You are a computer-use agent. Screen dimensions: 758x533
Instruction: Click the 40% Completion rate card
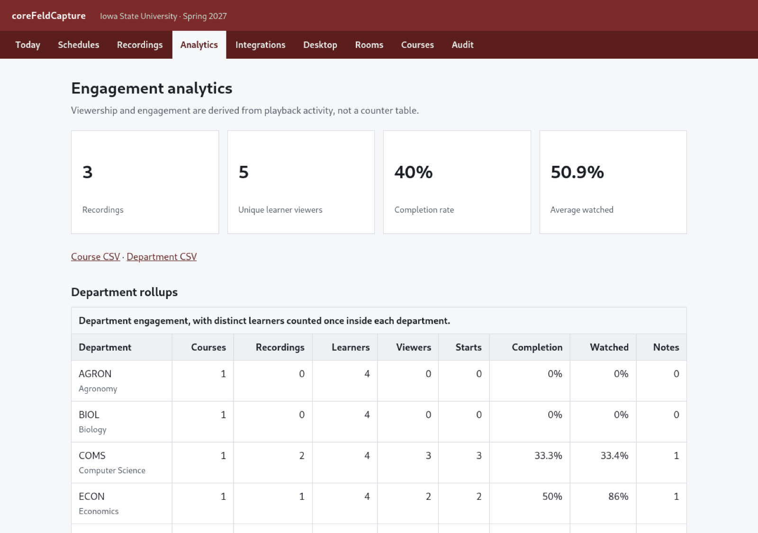(x=457, y=182)
